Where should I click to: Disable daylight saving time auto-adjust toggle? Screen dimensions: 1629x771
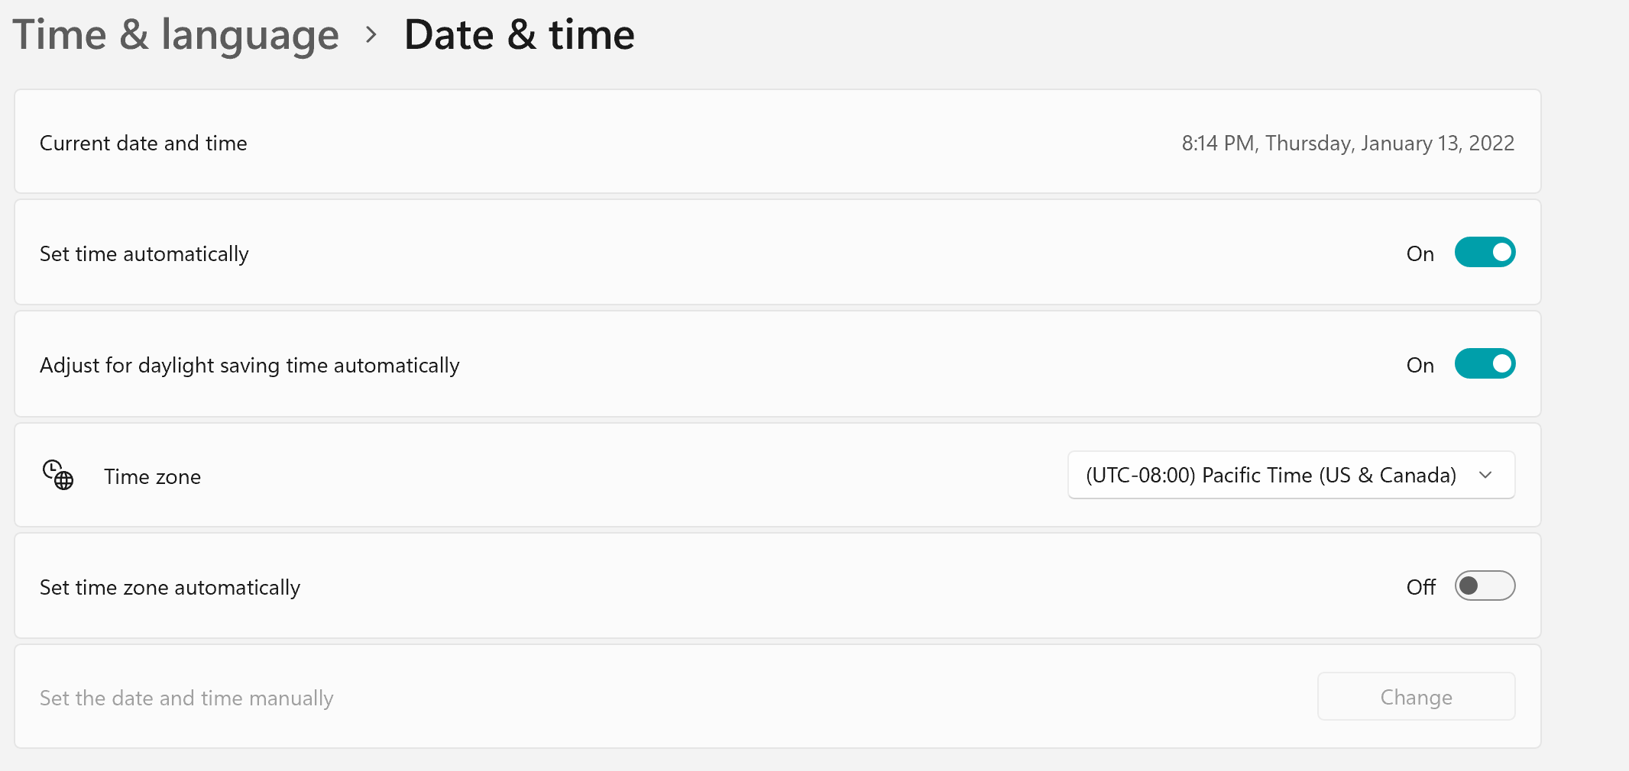(1485, 364)
